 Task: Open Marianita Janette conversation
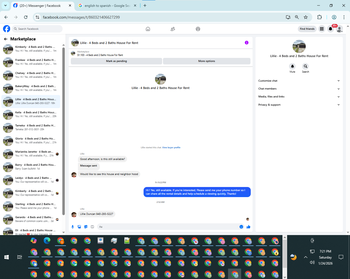(x=31, y=154)
